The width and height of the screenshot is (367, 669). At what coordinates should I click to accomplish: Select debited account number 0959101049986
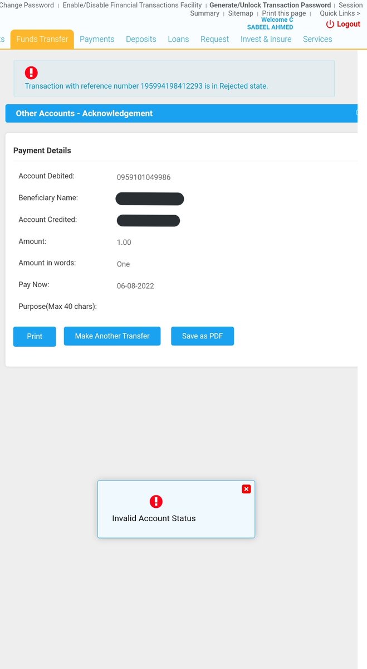click(x=144, y=177)
